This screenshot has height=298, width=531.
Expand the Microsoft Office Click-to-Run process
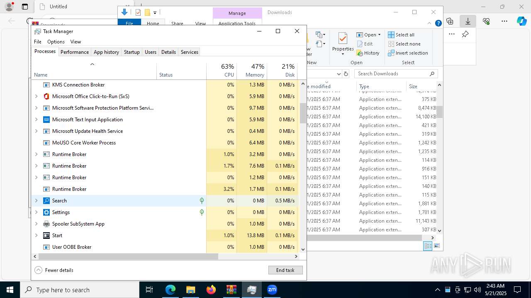pos(36,96)
